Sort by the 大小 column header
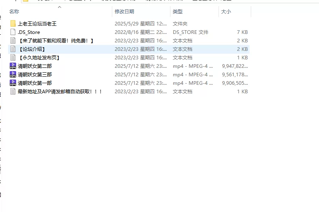Image resolution: width=319 pixels, height=212 pixels. 226,12
